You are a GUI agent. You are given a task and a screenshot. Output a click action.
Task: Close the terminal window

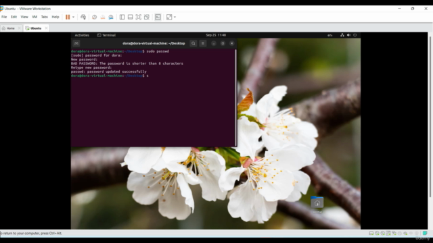(x=232, y=43)
